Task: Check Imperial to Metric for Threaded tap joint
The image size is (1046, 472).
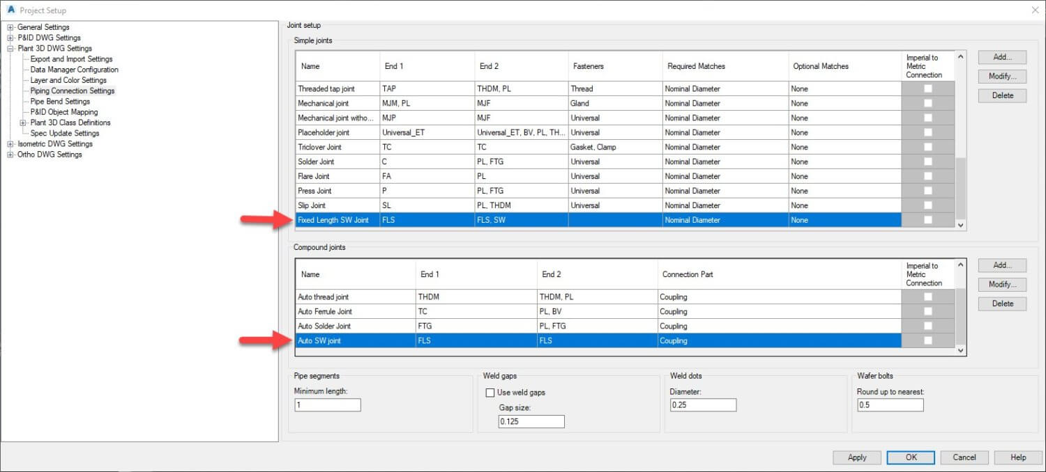Action: [927, 88]
